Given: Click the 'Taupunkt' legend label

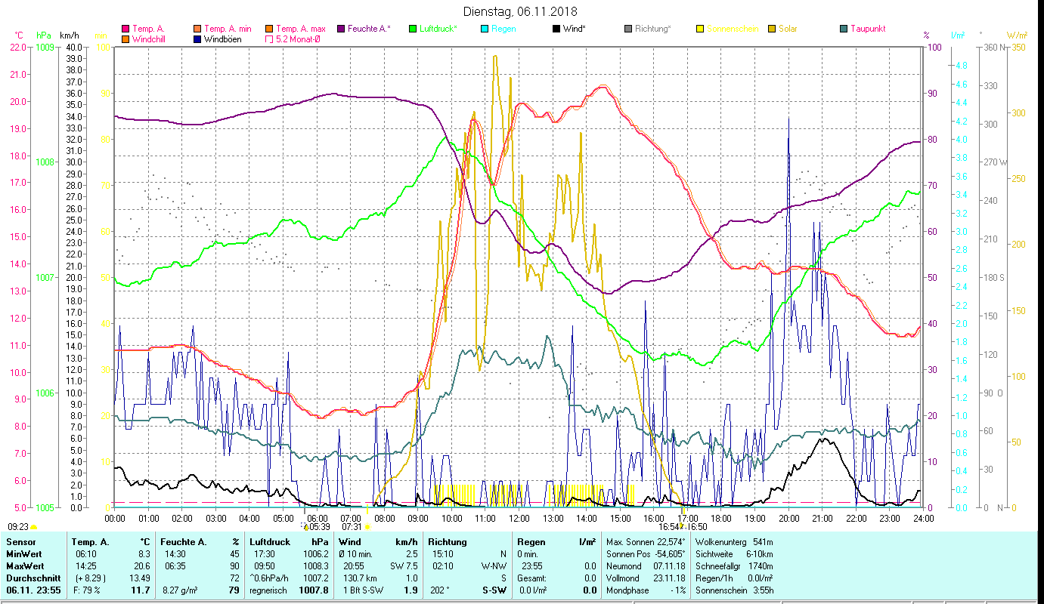Looking at the screenshot, I should tap(868, 29).
